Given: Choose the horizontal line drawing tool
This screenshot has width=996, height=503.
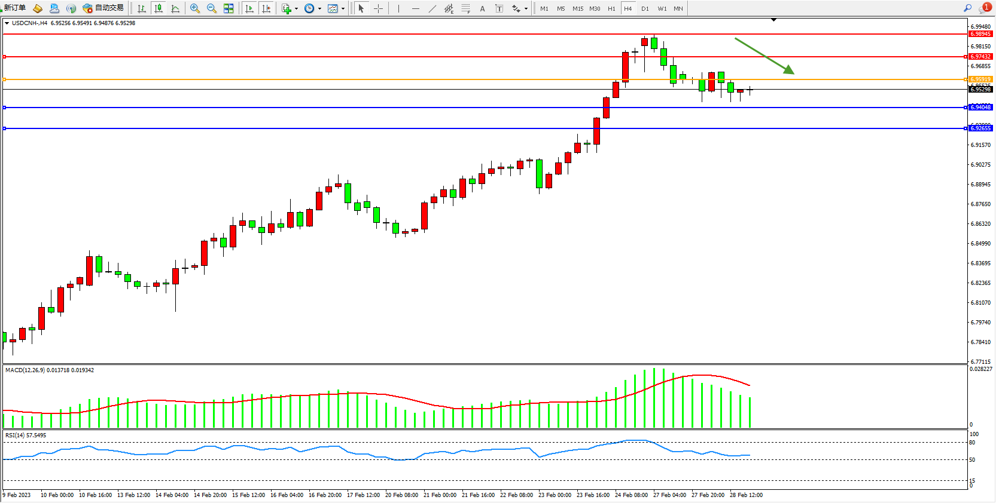Looking at the screenshot, I should click(x=415, y=8).
